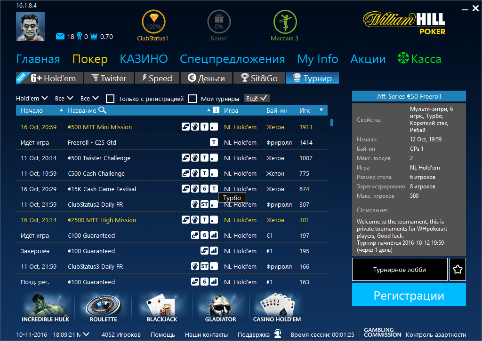
Task: Open Наши контакты link
Action: point(206,334)
